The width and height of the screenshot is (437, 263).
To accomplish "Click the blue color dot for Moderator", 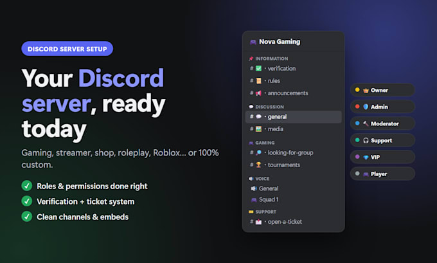I will point(357,123).
